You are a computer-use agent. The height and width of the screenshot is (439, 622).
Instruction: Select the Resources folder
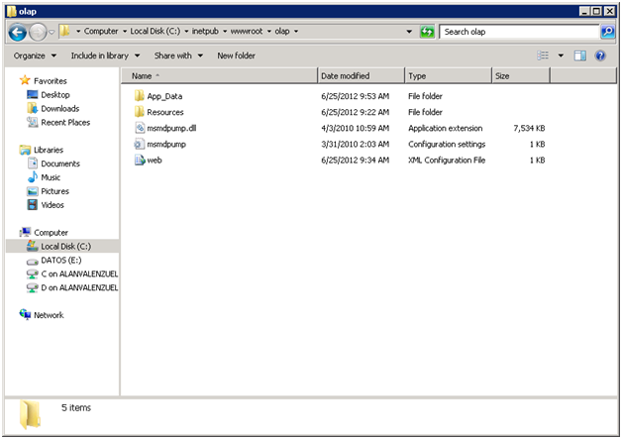coord(164,112)
